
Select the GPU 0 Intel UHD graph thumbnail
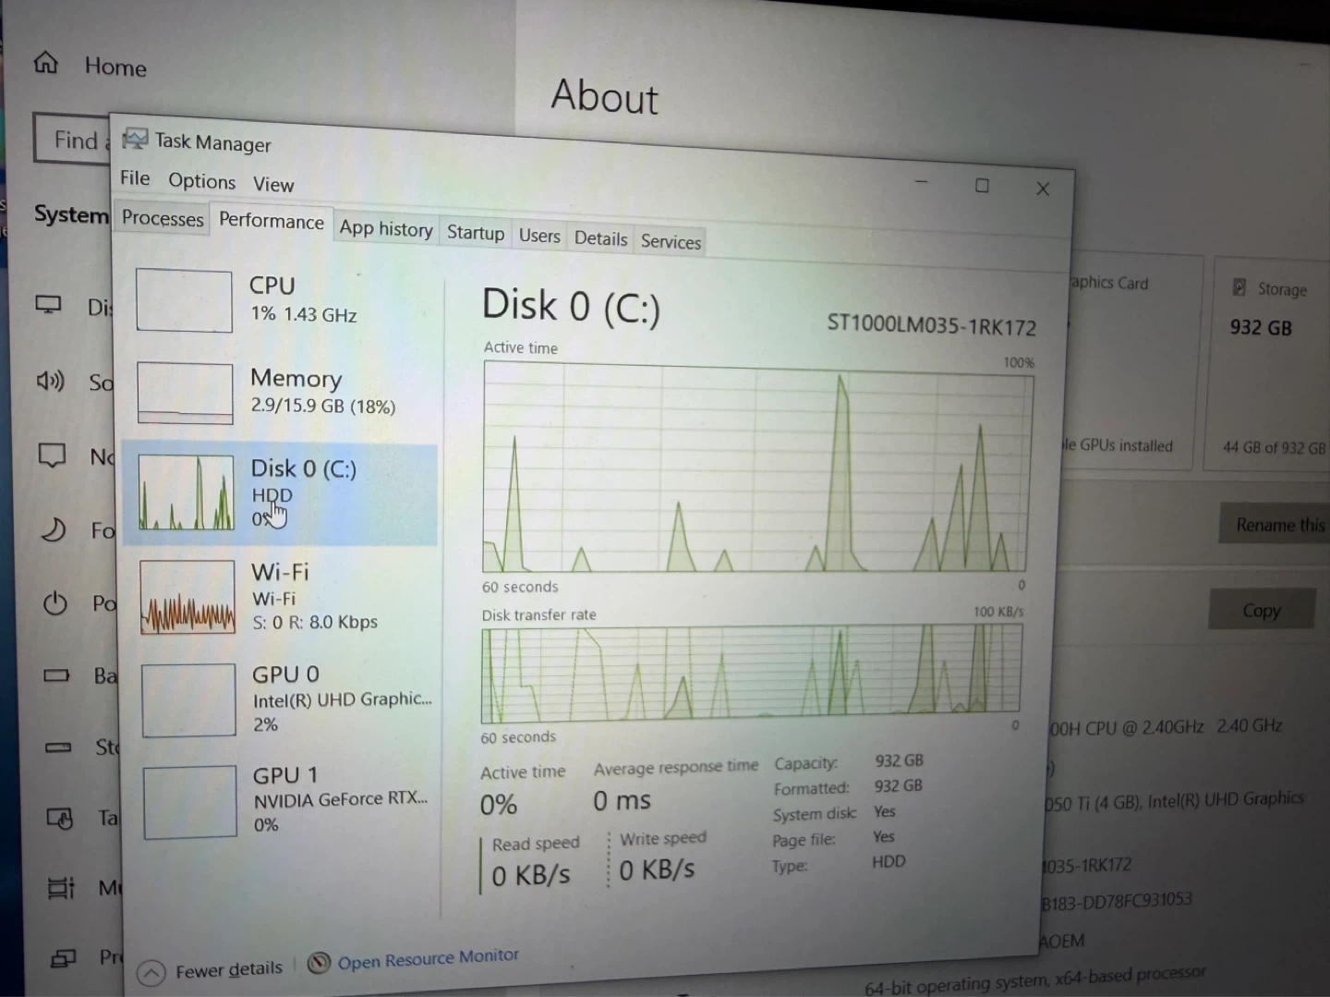(x=188, y=699)
